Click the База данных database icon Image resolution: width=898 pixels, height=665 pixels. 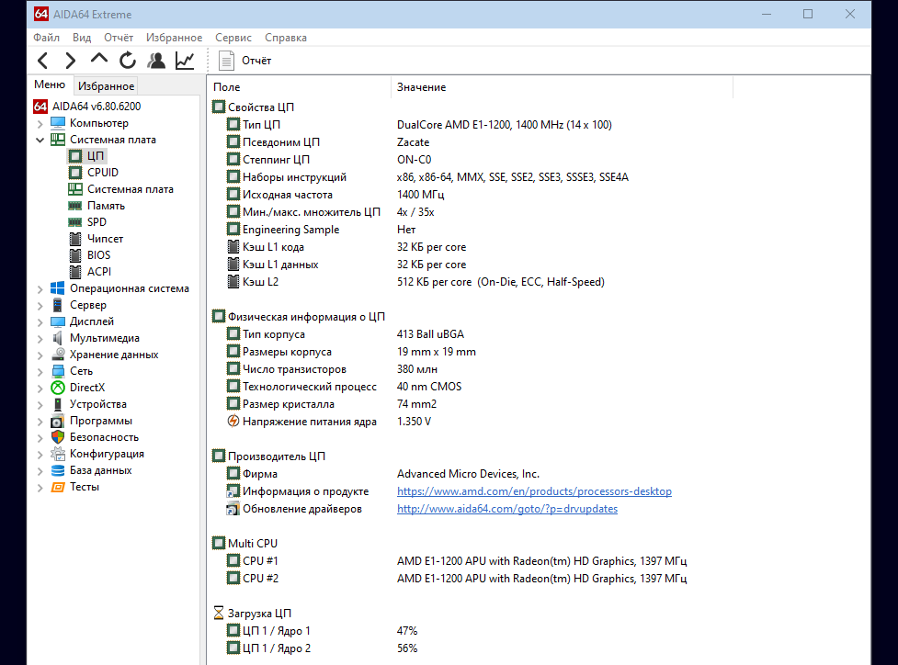pos(58,470)
